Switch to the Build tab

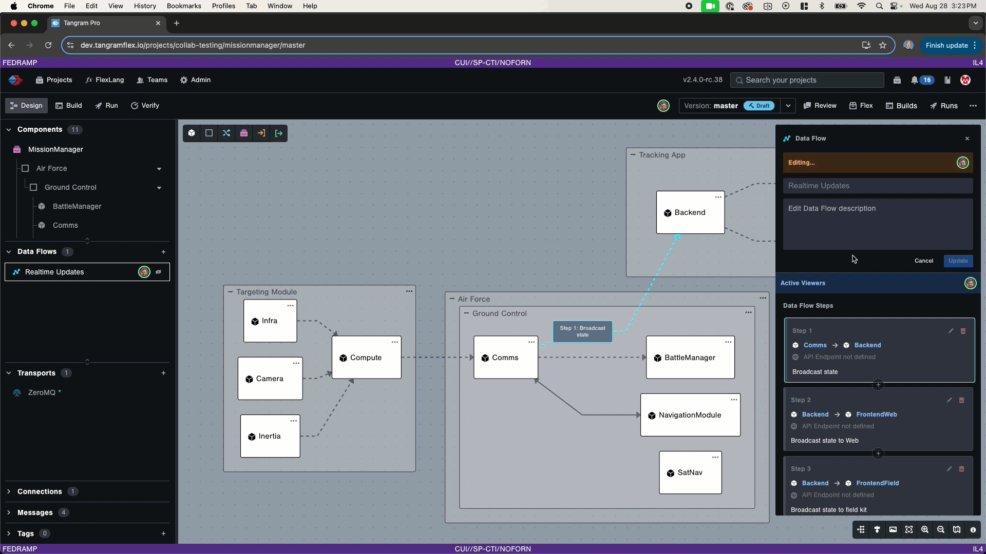(69, 106)
